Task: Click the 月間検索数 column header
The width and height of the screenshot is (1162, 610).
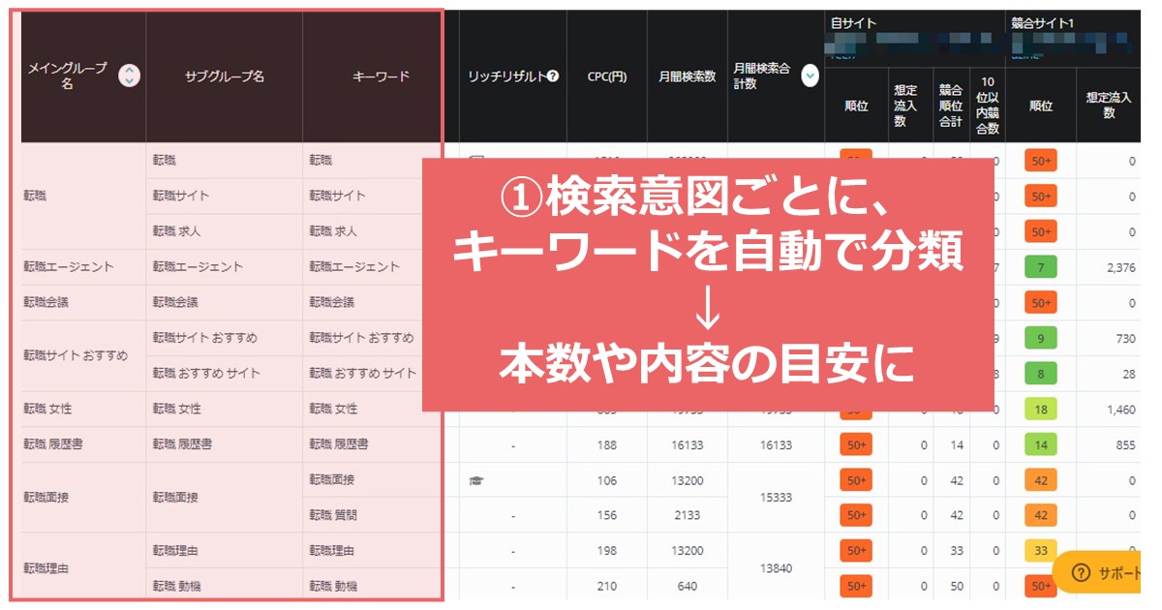Action: pyautogui.click(x=687, y=76)
